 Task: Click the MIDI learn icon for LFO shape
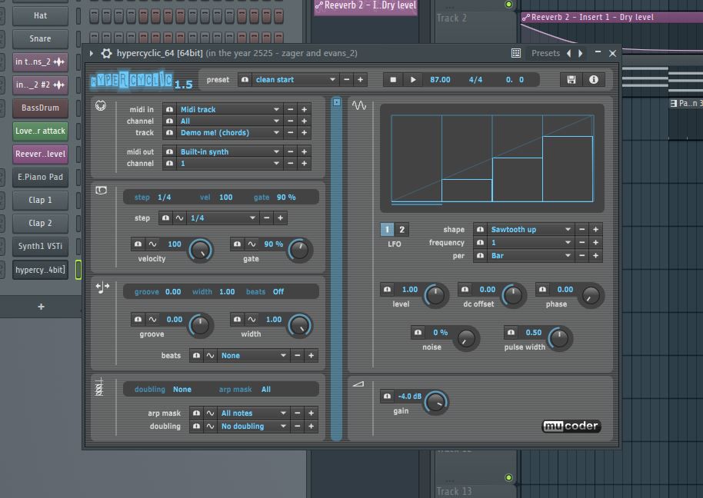480,229
